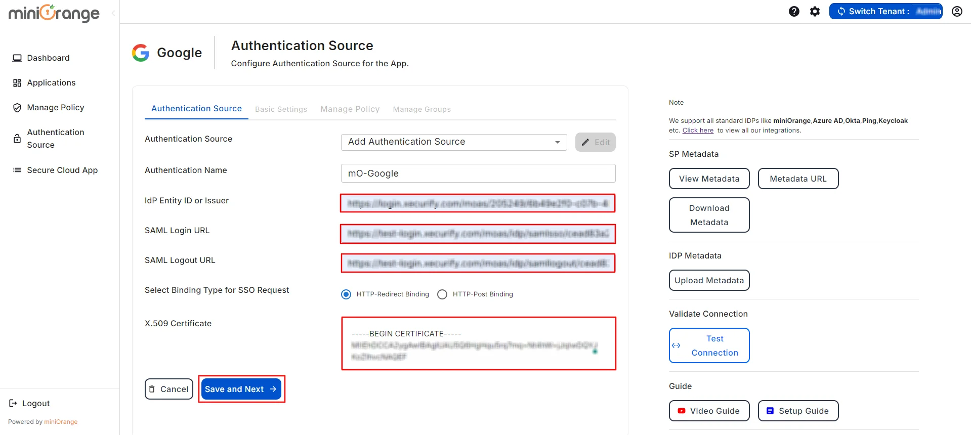
Task: Switch to the Basic Settings tab
Action: (281, 109)
